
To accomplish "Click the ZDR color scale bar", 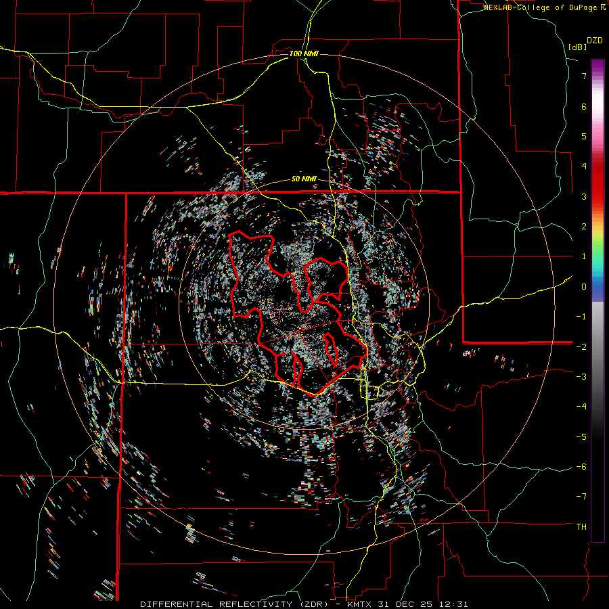I will (597, 300).
